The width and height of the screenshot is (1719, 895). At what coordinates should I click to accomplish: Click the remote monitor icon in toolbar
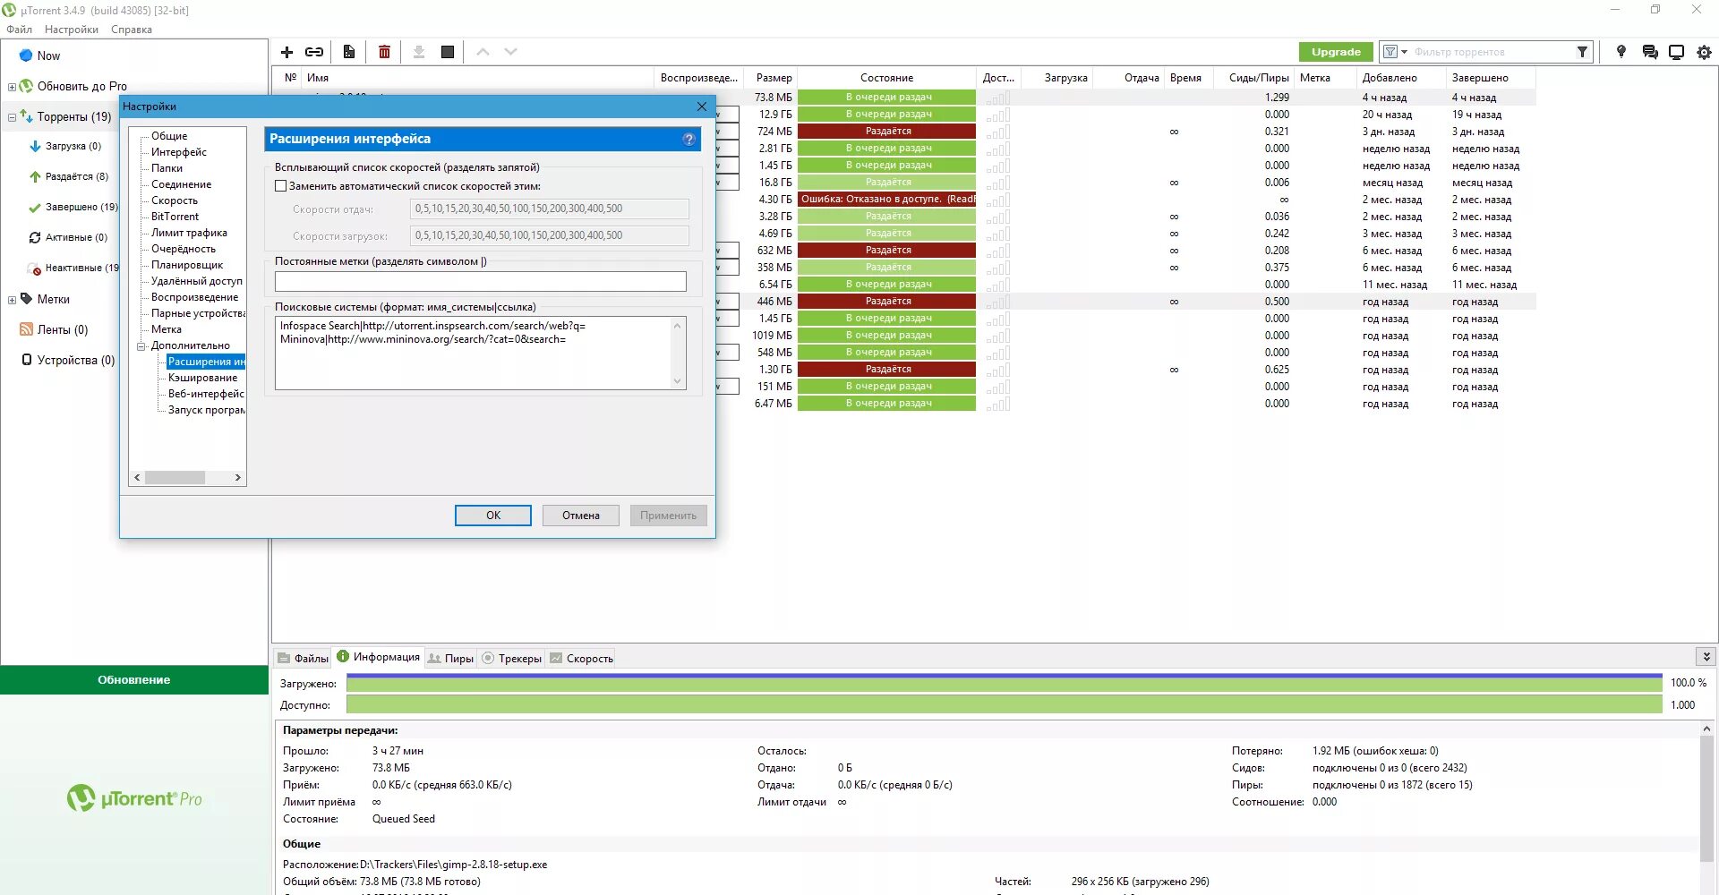click(x=1677, y=52)
